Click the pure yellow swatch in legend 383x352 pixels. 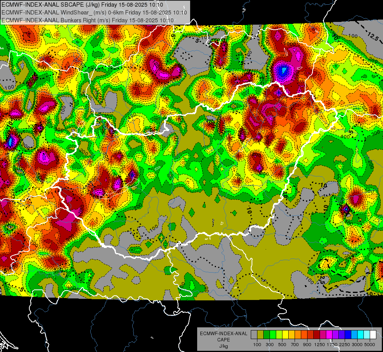click(285, 335)
